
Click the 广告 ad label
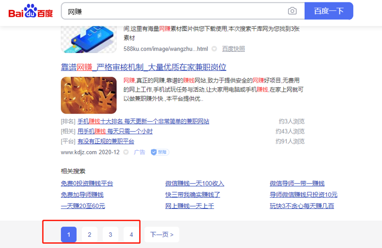pos(139,152)
